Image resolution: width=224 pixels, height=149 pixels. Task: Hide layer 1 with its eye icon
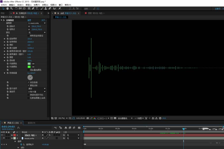[x=2, y=135]
